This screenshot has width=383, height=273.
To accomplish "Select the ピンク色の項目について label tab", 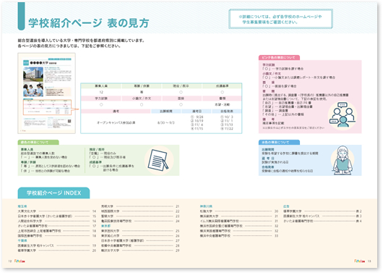I will point(279,57).
